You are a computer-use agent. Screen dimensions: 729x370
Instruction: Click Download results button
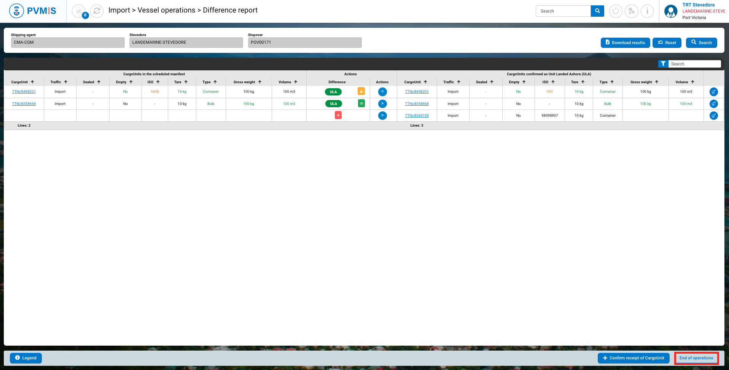pos(625,43)
